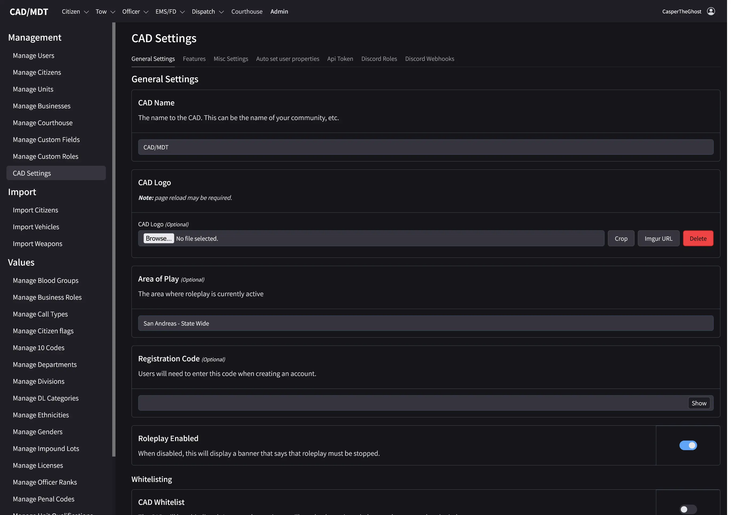Select the Api Token tab
The image size is (734, 515).
340,59
